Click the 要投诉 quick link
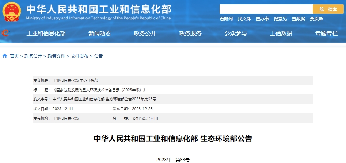The height and width of the screenshot is (163, 346). 316,19
